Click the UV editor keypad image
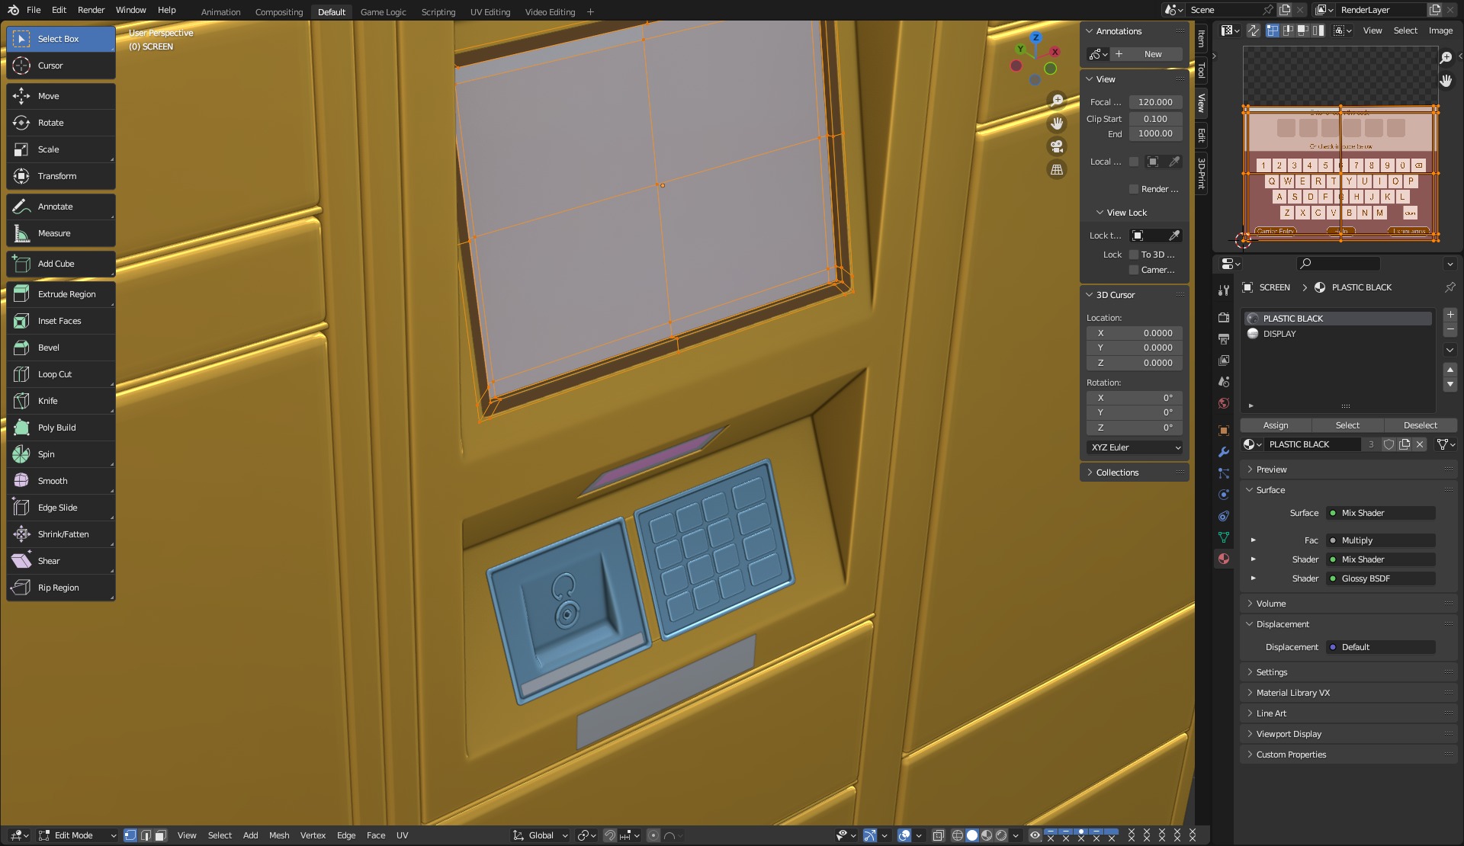This screenshot has height=846, width=1464. (1340, 174)
